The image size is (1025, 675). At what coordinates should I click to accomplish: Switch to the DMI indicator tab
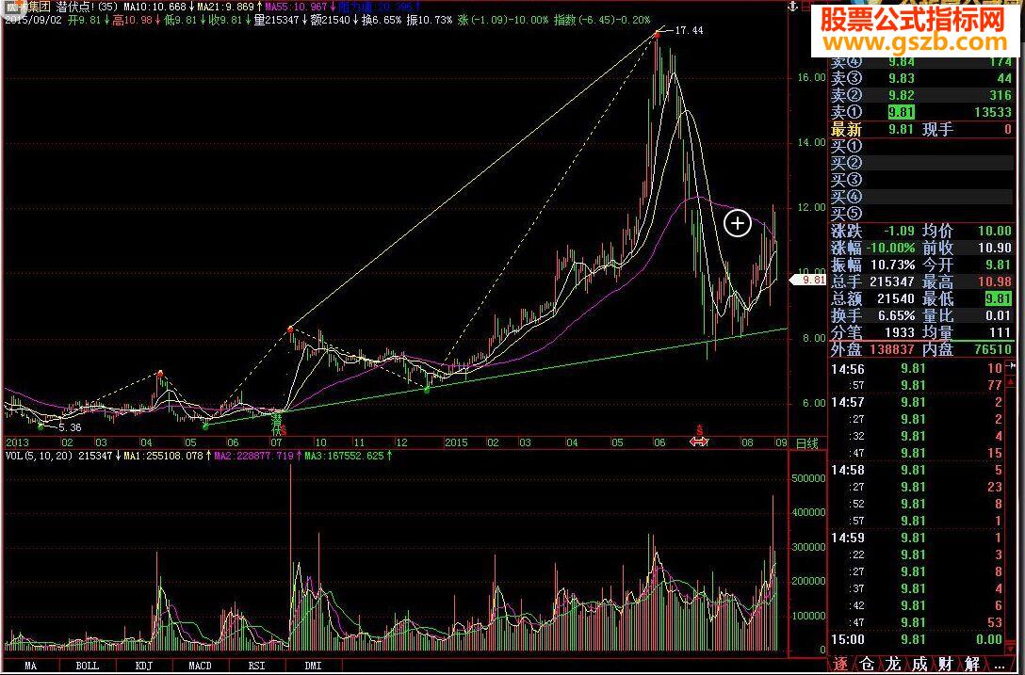[313, 666]
